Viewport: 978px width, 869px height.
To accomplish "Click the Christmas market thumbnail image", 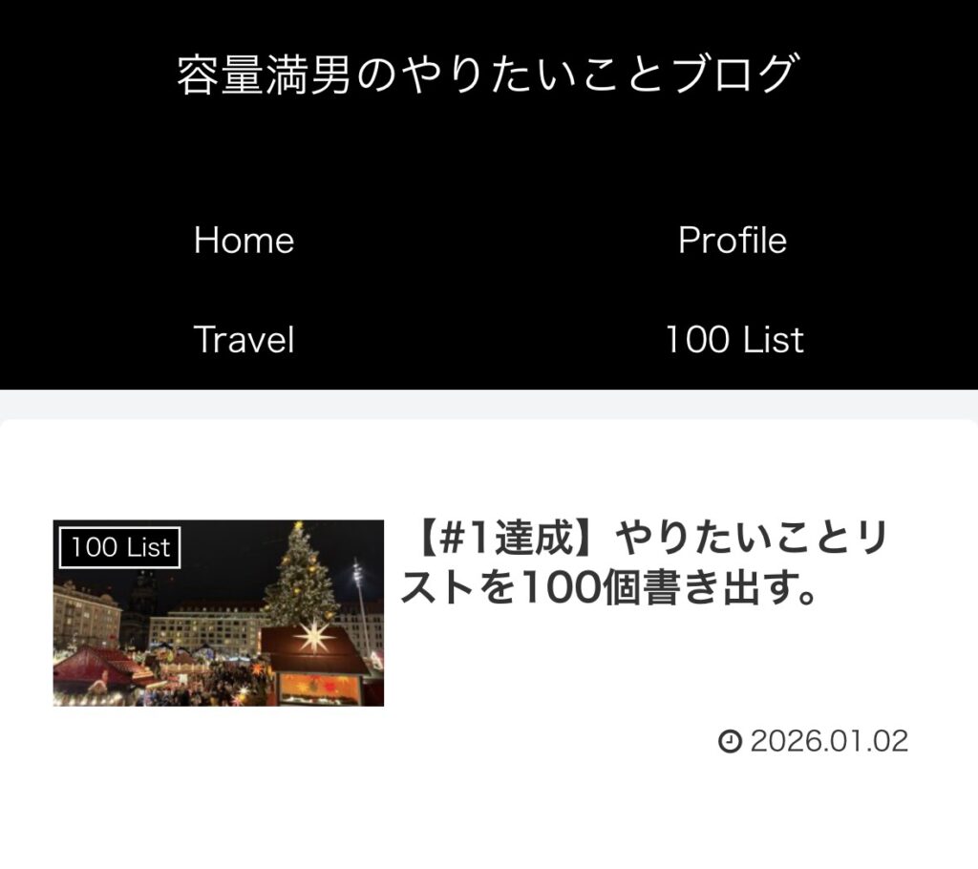I will [x=219, y=613].
